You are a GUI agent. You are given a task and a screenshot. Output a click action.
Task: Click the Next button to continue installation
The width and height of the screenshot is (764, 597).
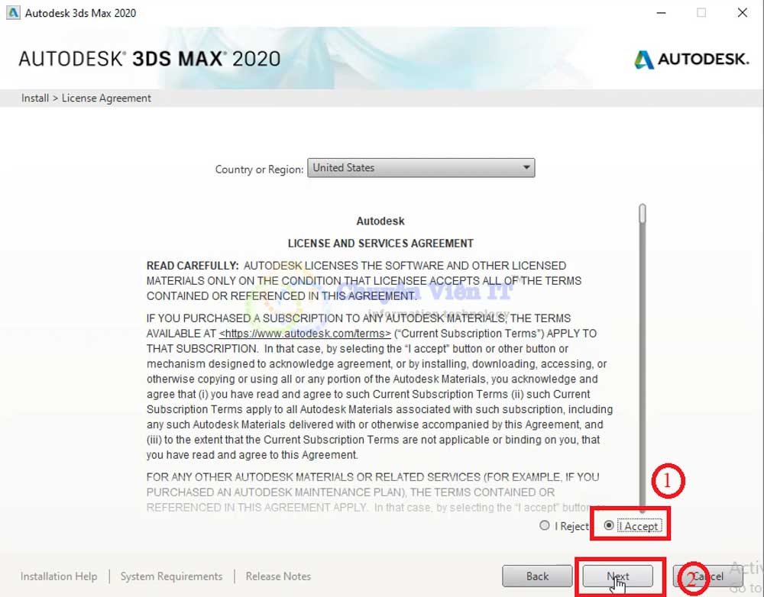tap(618, 576)
